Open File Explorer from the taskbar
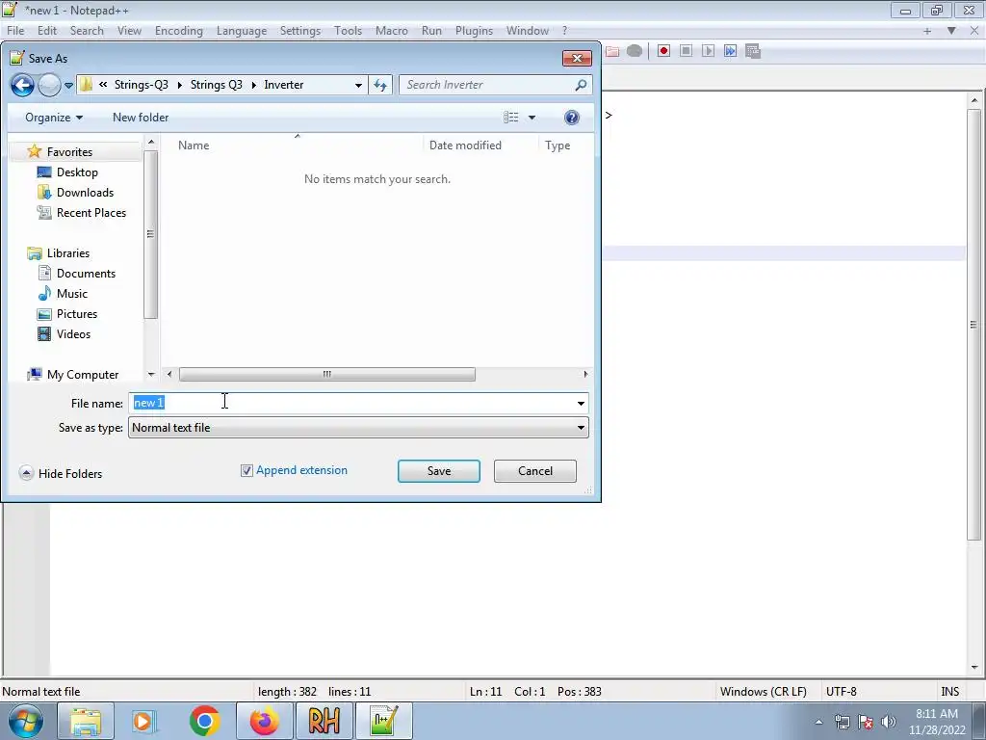 86,721
